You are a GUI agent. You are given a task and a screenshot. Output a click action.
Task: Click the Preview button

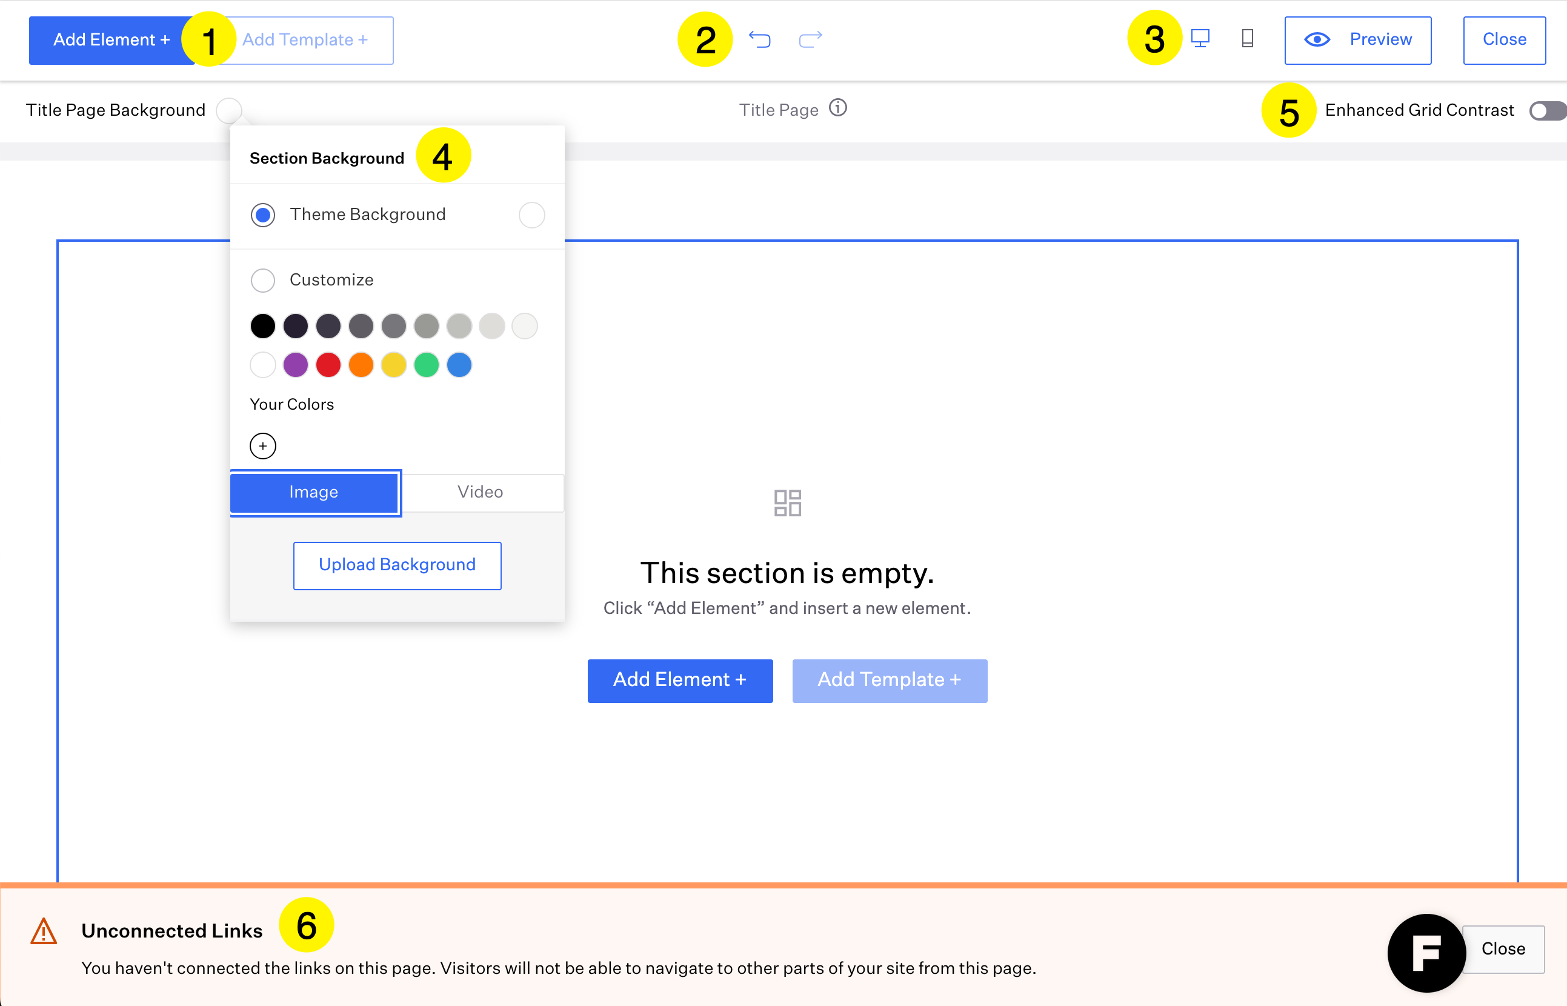click(1357, 41)
